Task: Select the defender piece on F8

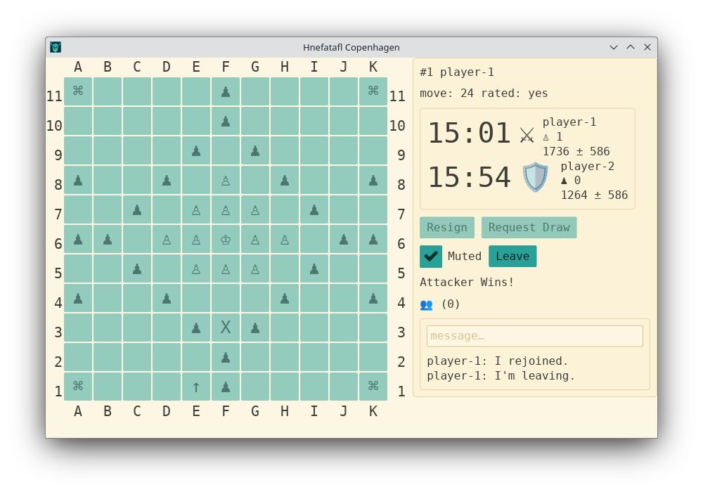Action: coord(226,181)
